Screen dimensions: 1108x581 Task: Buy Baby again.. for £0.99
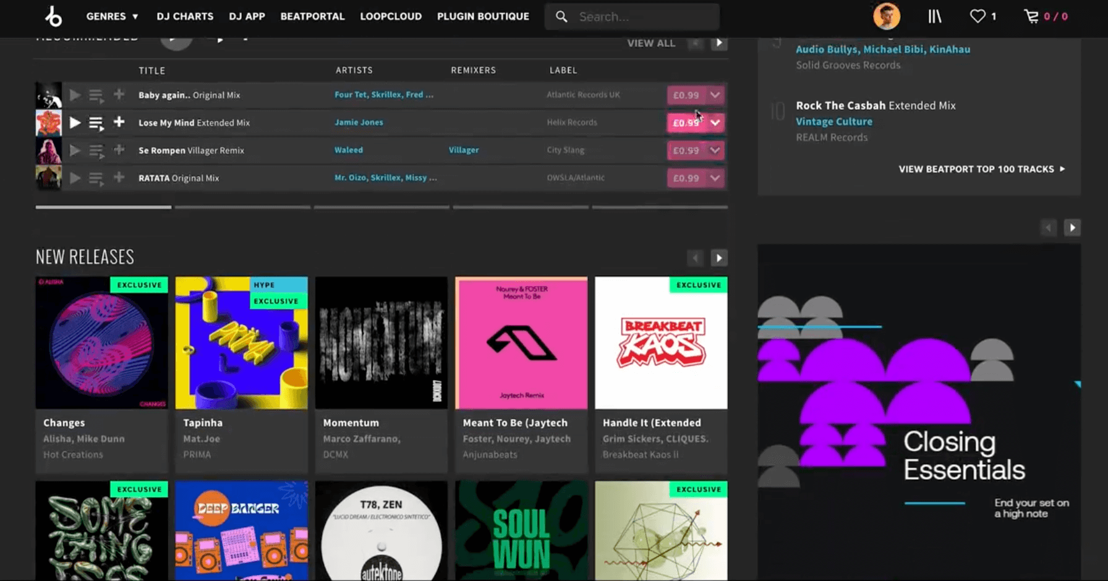point(686,95)
